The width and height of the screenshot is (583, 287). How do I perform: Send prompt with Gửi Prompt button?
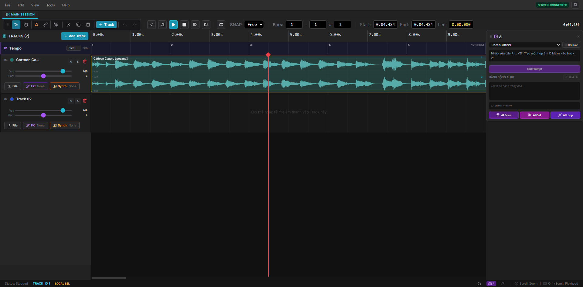pyautogui.click(x=534, y=69)
